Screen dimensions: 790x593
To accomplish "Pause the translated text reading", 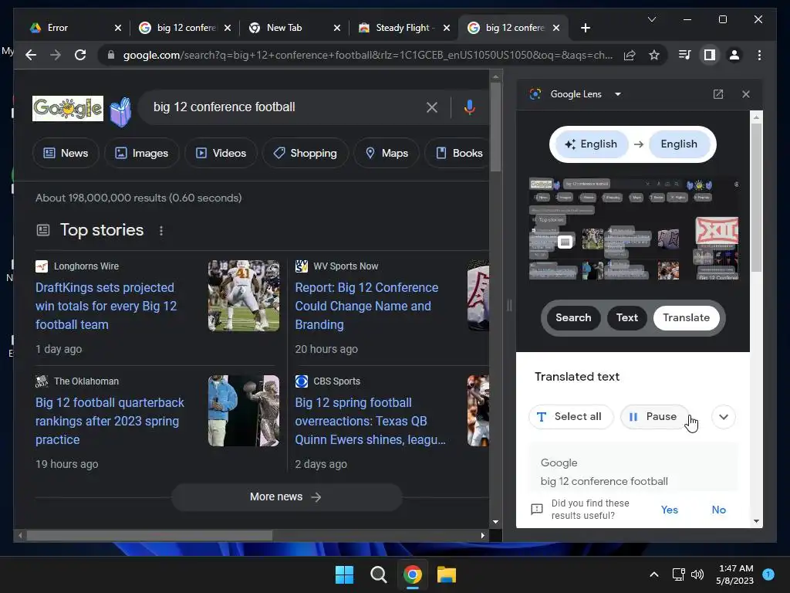I will pyautogui.click(x=653, y=416).
